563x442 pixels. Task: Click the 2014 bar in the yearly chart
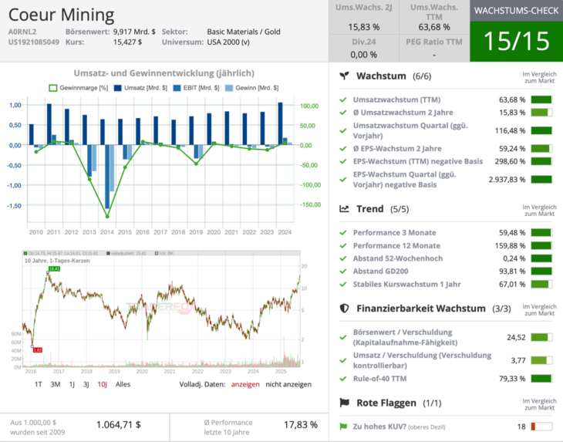[107, 177]
